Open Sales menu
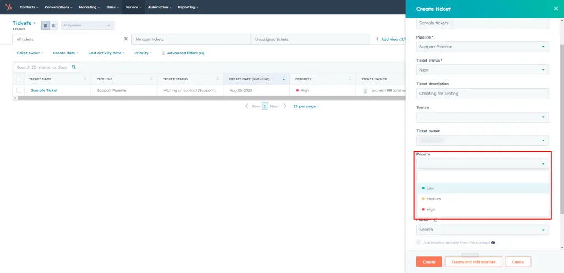The image size is (564, 273). tap(112, 7)
